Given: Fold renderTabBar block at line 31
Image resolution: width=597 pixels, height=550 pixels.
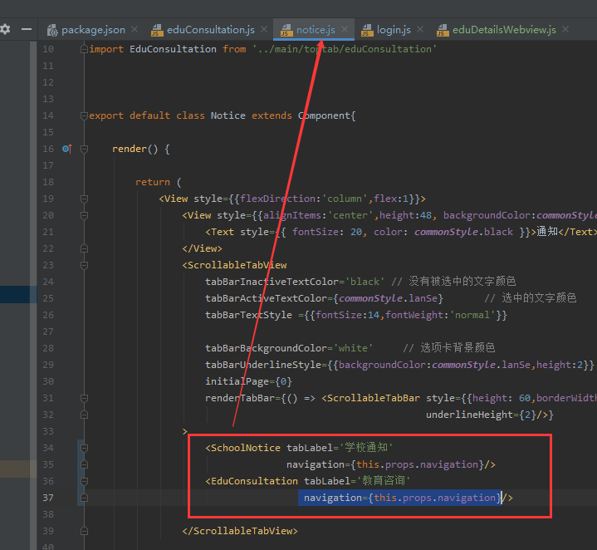Looking at the screenshot, I should (x=84, y=398).
